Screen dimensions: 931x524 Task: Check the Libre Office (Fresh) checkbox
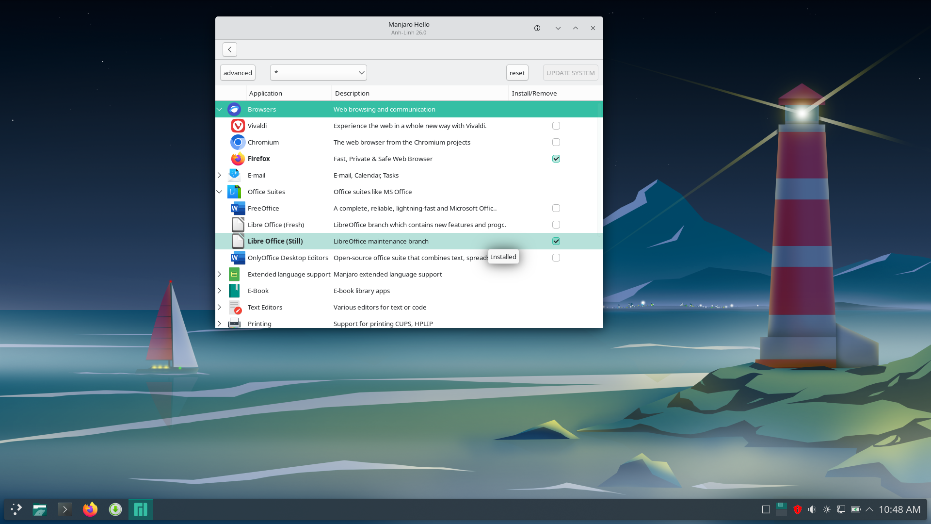tap(556, 225)
